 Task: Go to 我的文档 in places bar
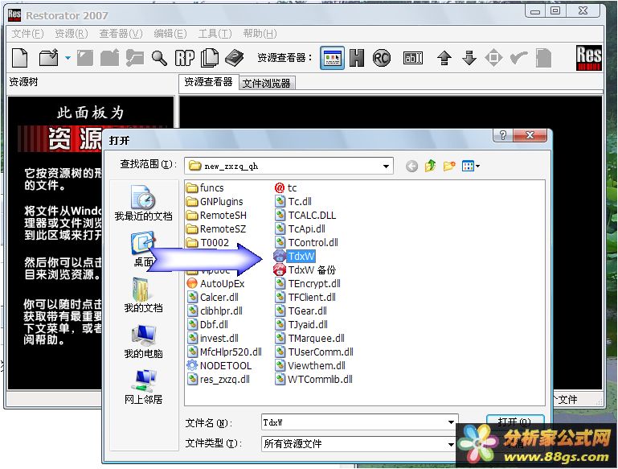tap(143, 295)
